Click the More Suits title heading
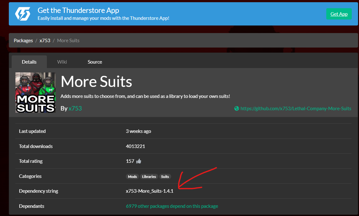359x216 pixels. (x=96, y=82)
